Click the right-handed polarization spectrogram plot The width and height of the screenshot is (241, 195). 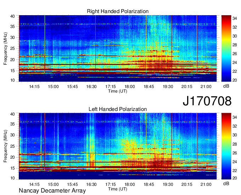118,48
